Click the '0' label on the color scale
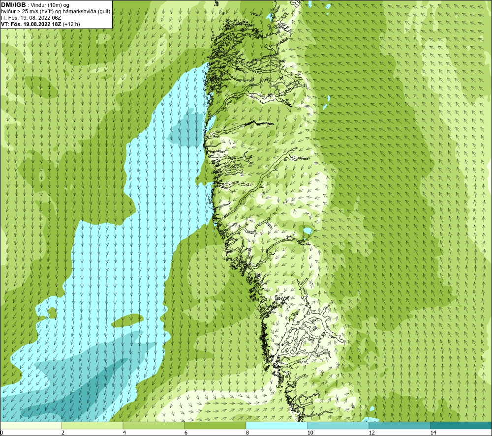Screen dimensions: 492x436 [1, 433]
